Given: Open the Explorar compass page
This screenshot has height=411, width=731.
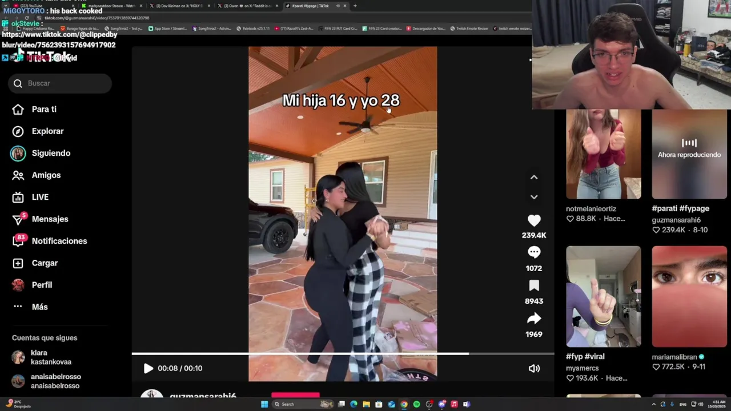Looking at the screenshot, I should [x=38, y=131].
